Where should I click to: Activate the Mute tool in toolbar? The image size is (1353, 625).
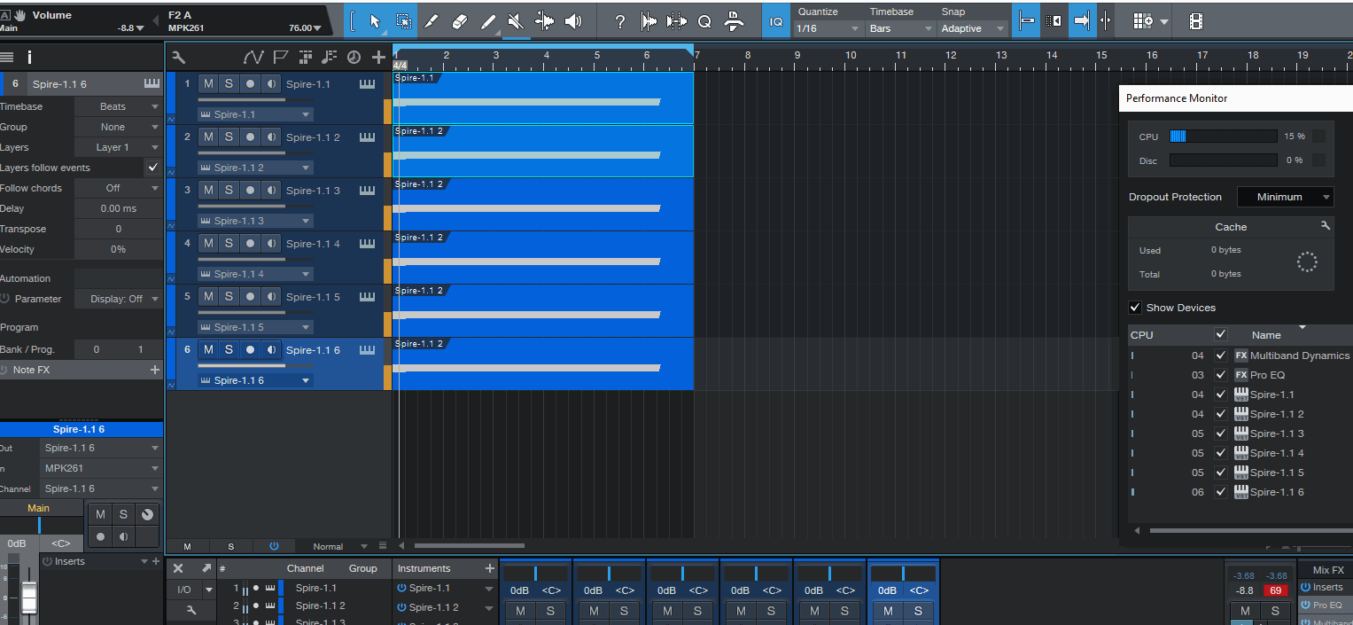click(515, 21)
